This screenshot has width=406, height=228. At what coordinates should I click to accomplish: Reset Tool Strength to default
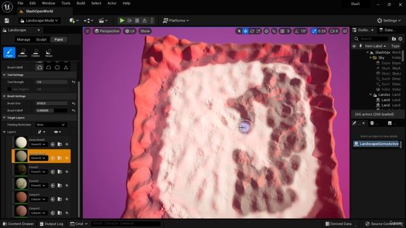[x=74, y=82]
